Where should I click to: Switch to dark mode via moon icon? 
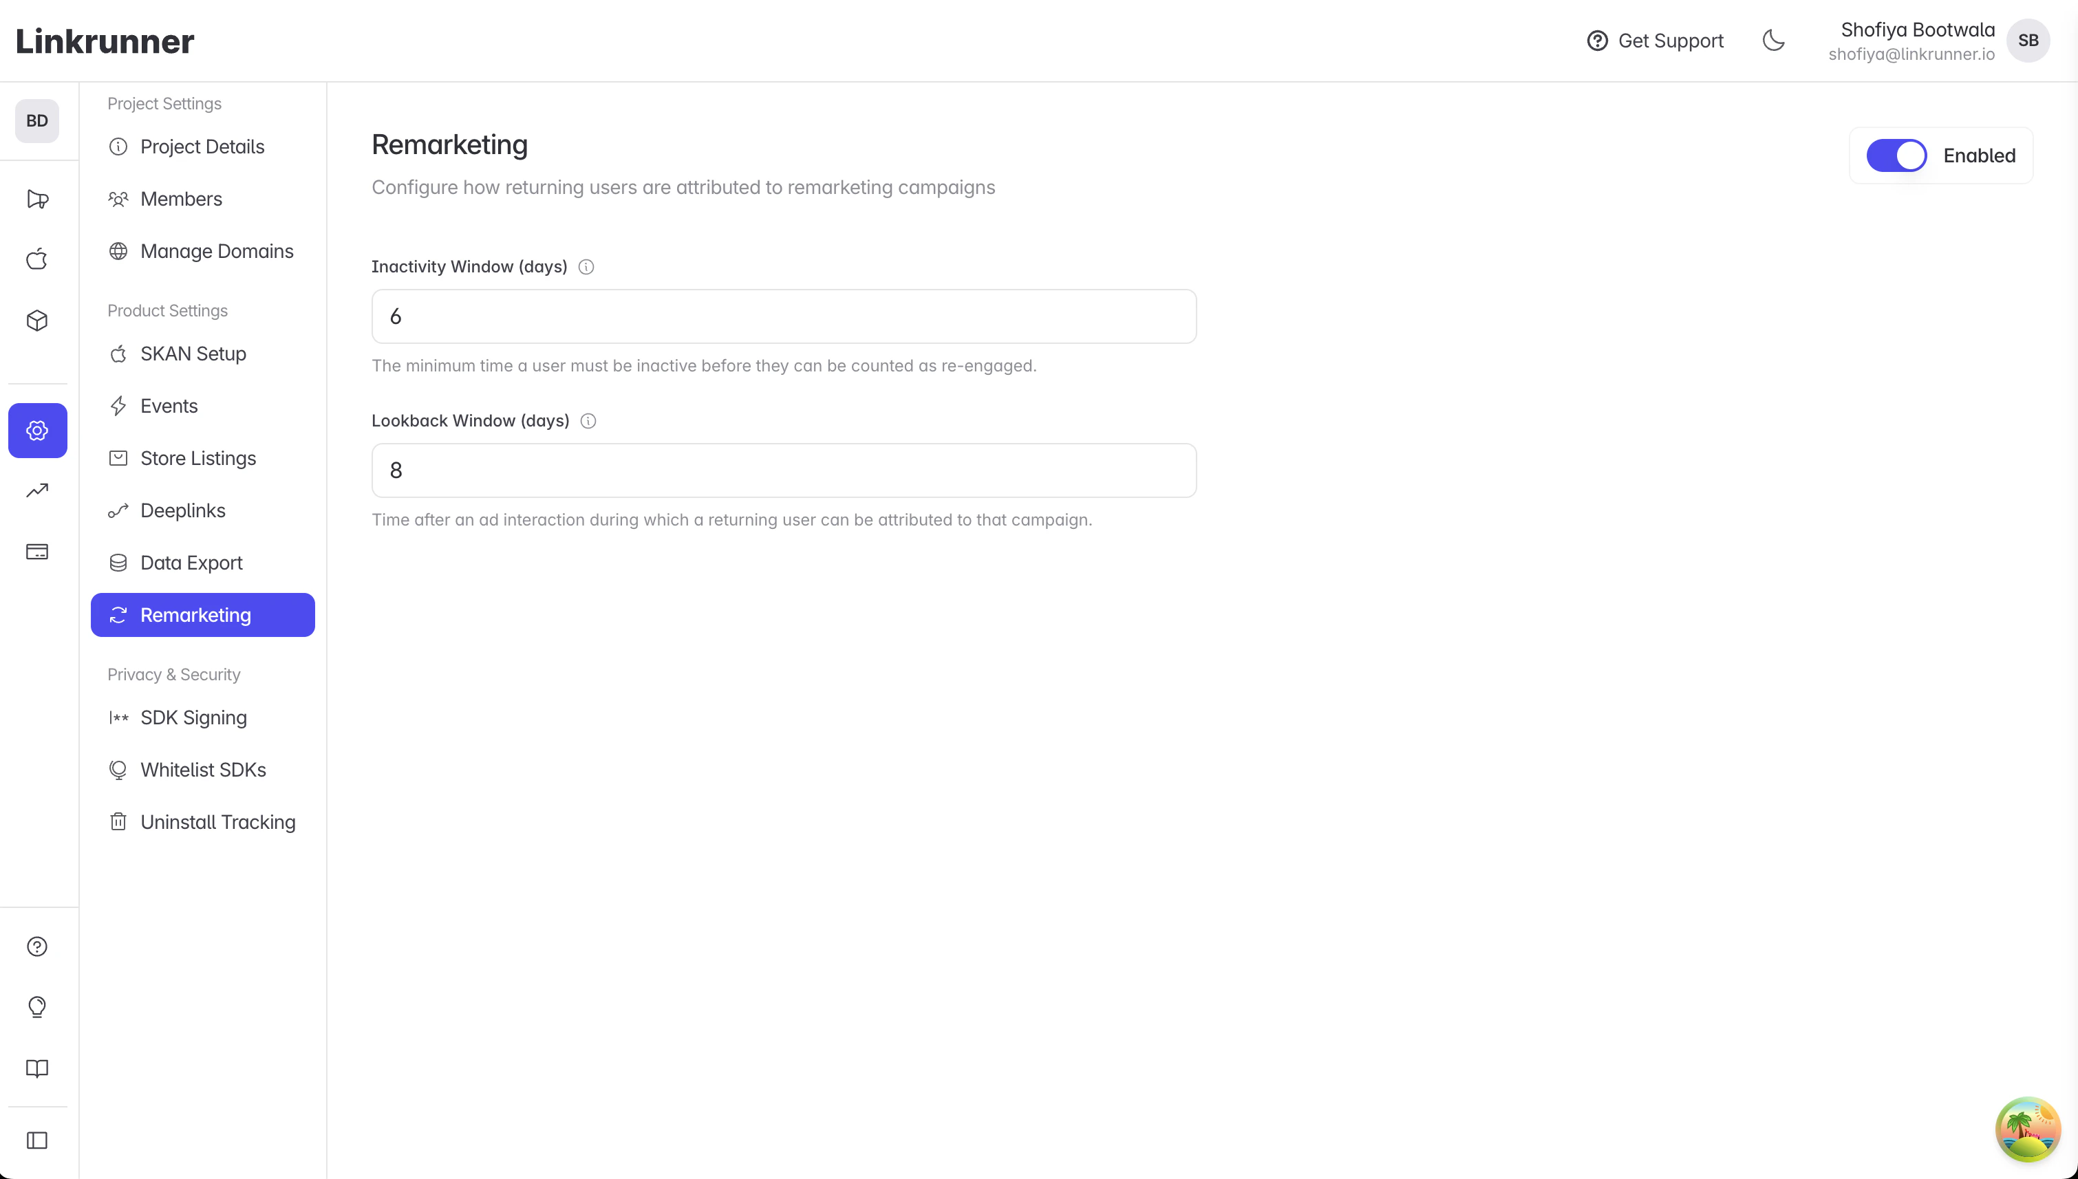click(x=1773, y=41)
